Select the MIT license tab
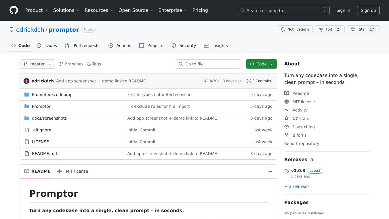Screen dimensions: 389x219 tap(73, 171)
